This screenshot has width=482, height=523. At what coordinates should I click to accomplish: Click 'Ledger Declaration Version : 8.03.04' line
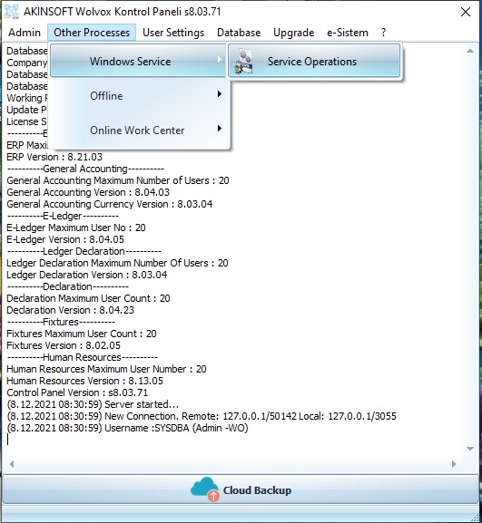click(x=86, y=275)
